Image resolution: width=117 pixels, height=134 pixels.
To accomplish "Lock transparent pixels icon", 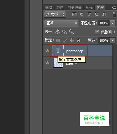I will coord(58,40).
